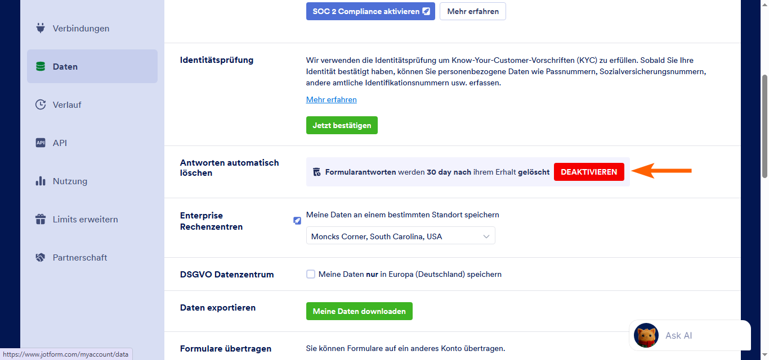The image size is (769, 360).
Task: Start identity verification with Jetzt bestätigen
Action: 342,125
